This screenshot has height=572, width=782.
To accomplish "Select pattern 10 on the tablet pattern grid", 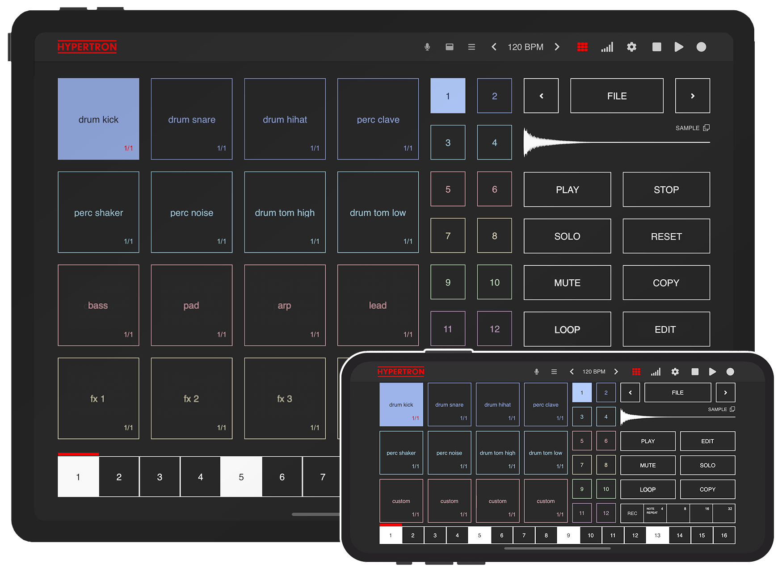I will (494, 282).
